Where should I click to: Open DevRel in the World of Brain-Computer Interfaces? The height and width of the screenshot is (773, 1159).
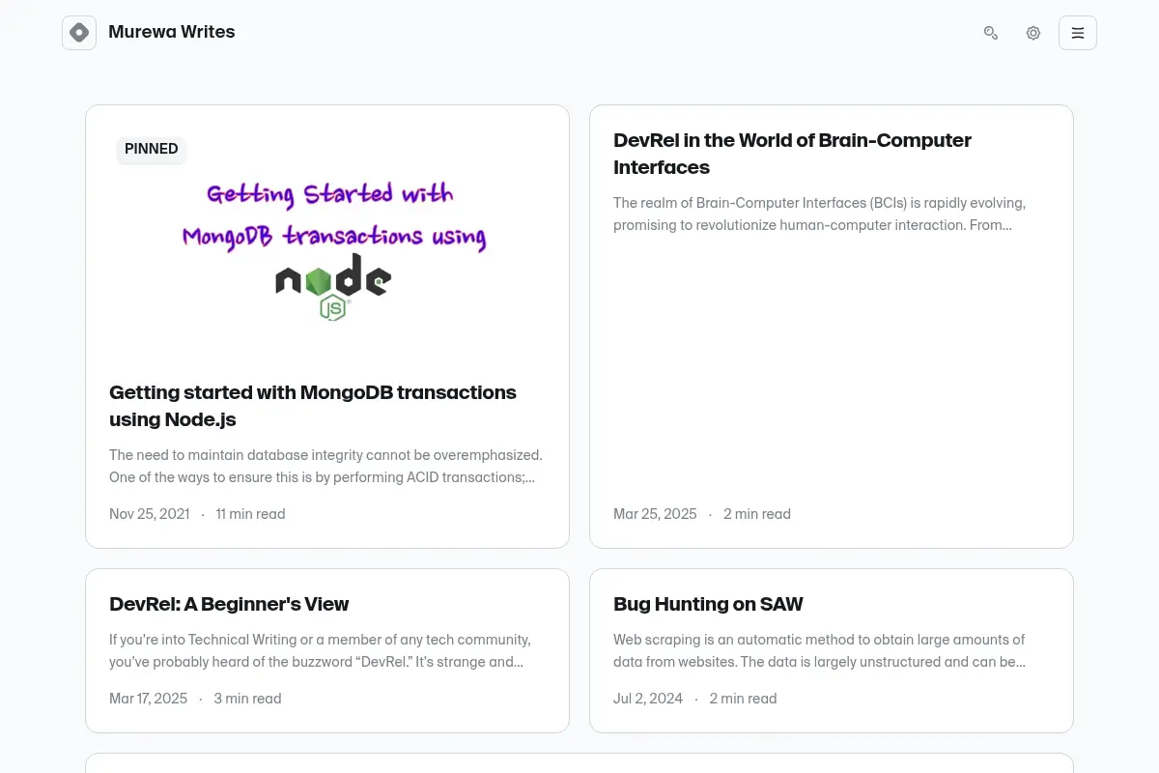tap(792, 154)
